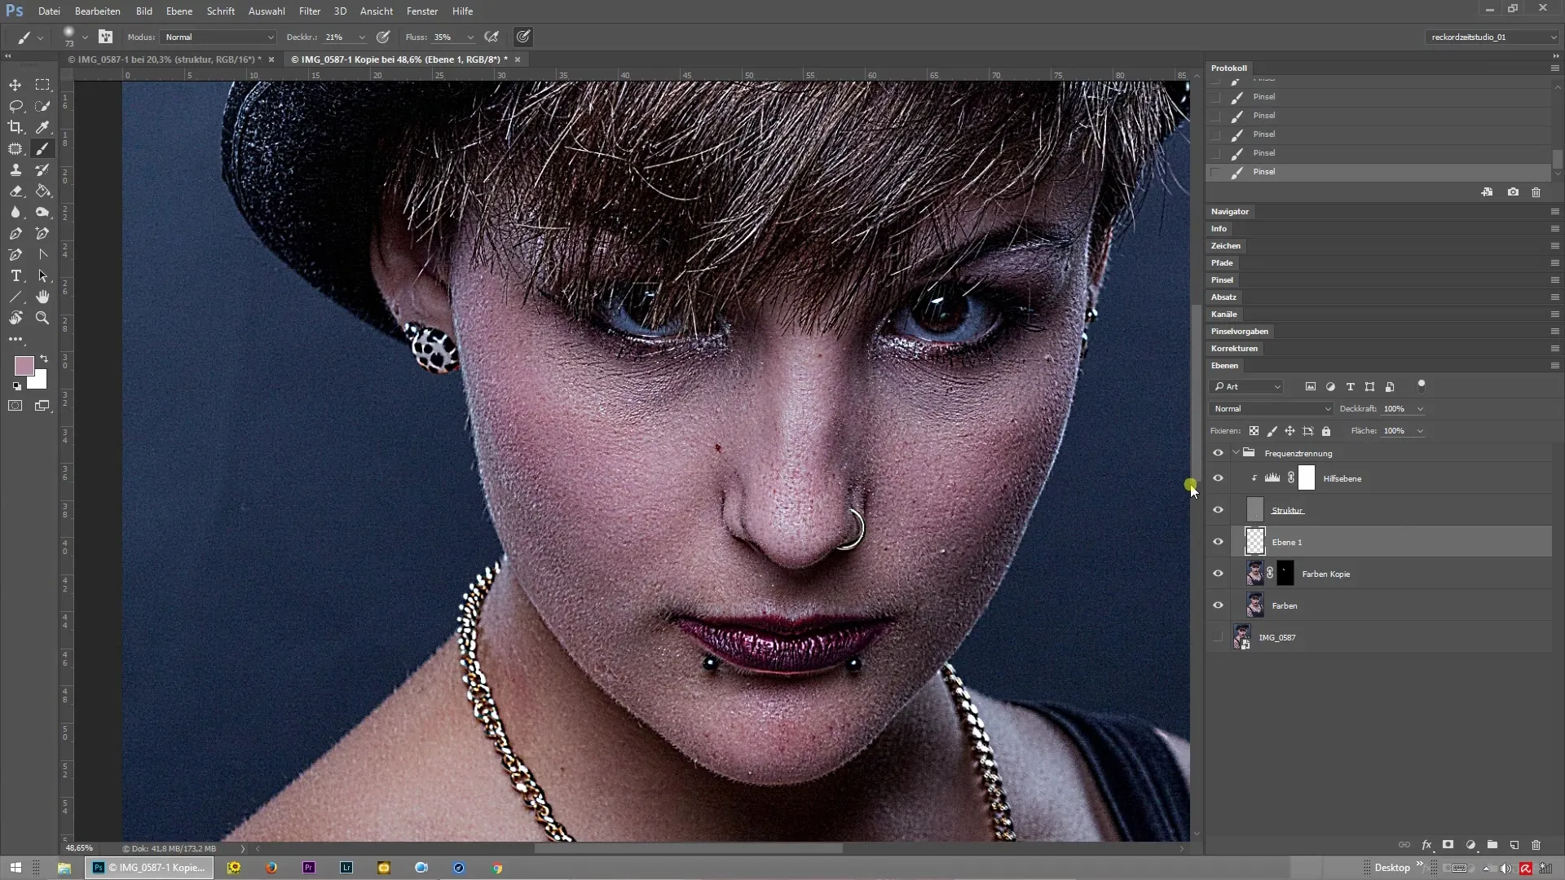Screen dimensions: 1565x880
Task: Expand the Pinselvorgaben panel
Action: point(1239,332)
